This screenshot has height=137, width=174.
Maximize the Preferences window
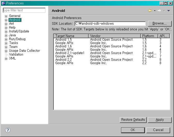point(166,3)
